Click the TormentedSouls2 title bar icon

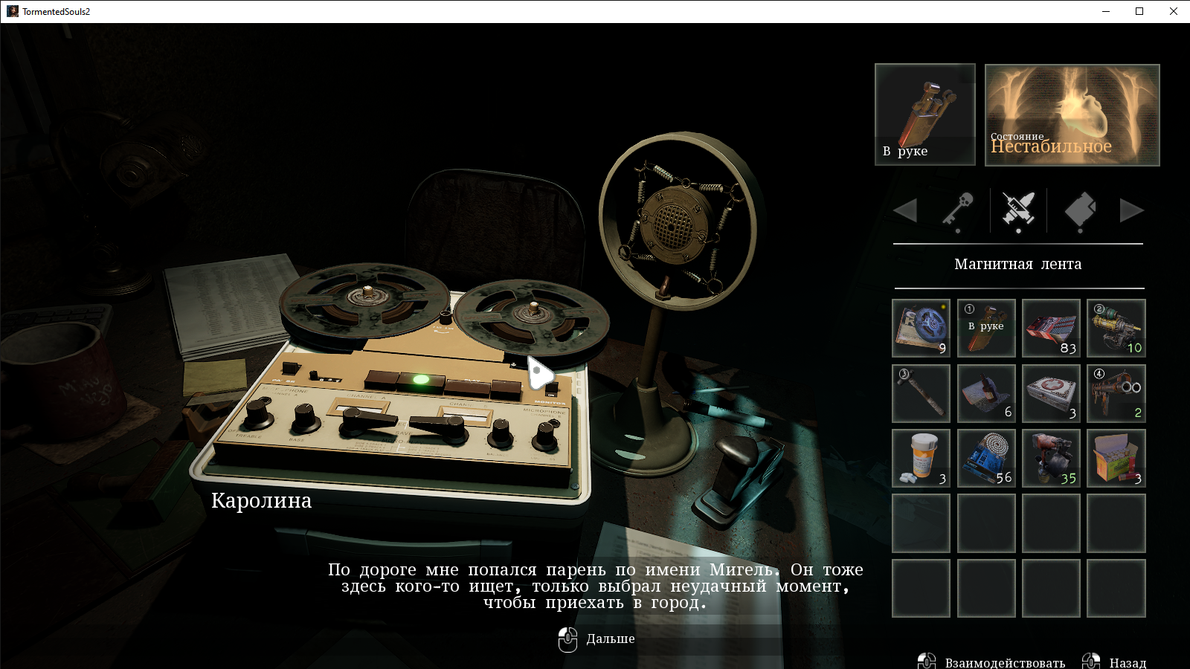click(13, 11)
